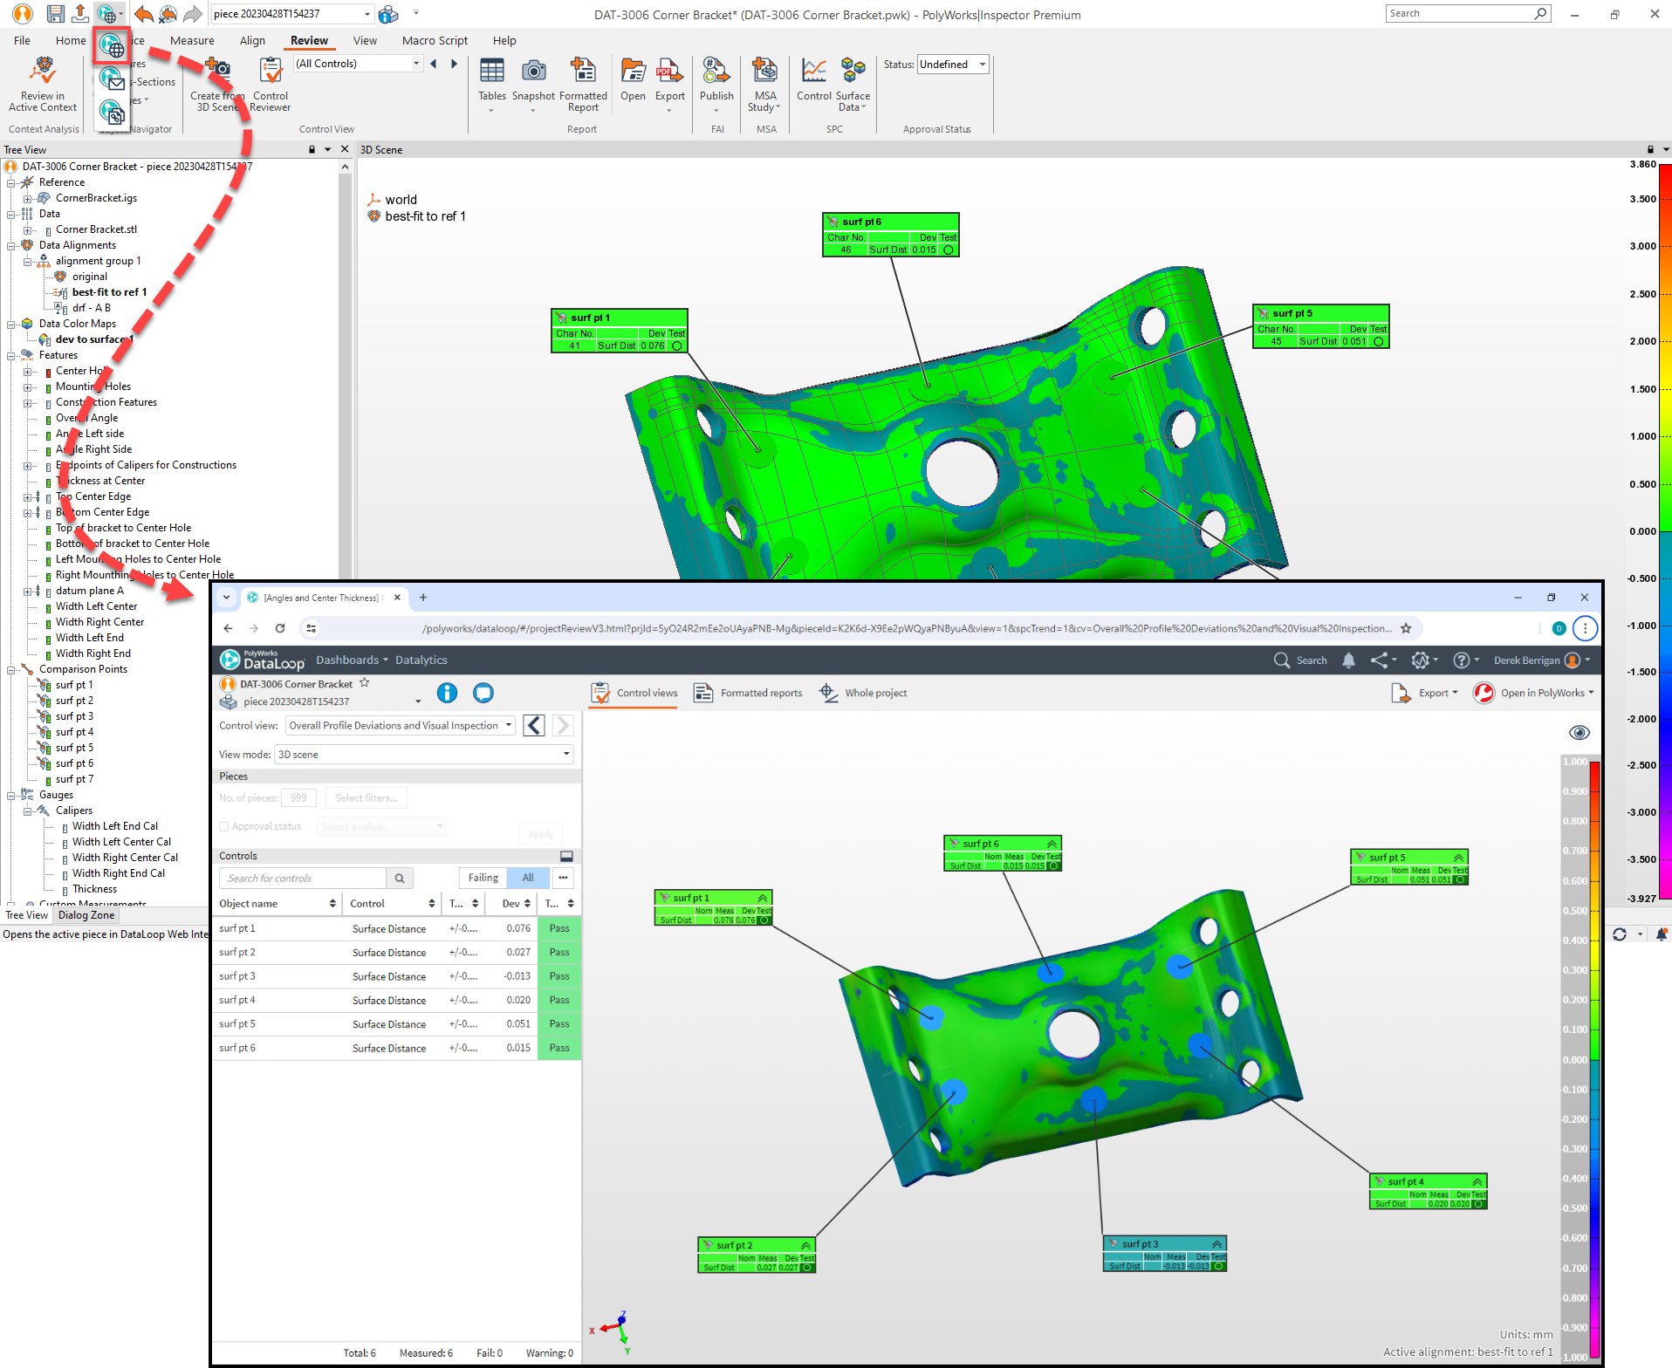The height and width of the screenshot is (1368, 1672).
Task: Expand the Comparison Points tree node
Action: click(12, 670)
